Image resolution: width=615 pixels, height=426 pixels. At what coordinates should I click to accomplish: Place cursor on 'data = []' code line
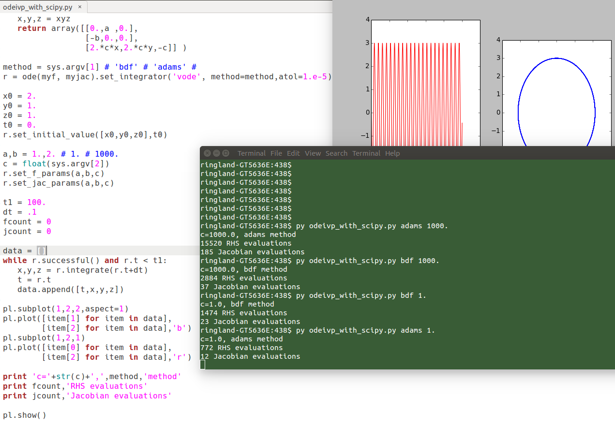point(24,250)
